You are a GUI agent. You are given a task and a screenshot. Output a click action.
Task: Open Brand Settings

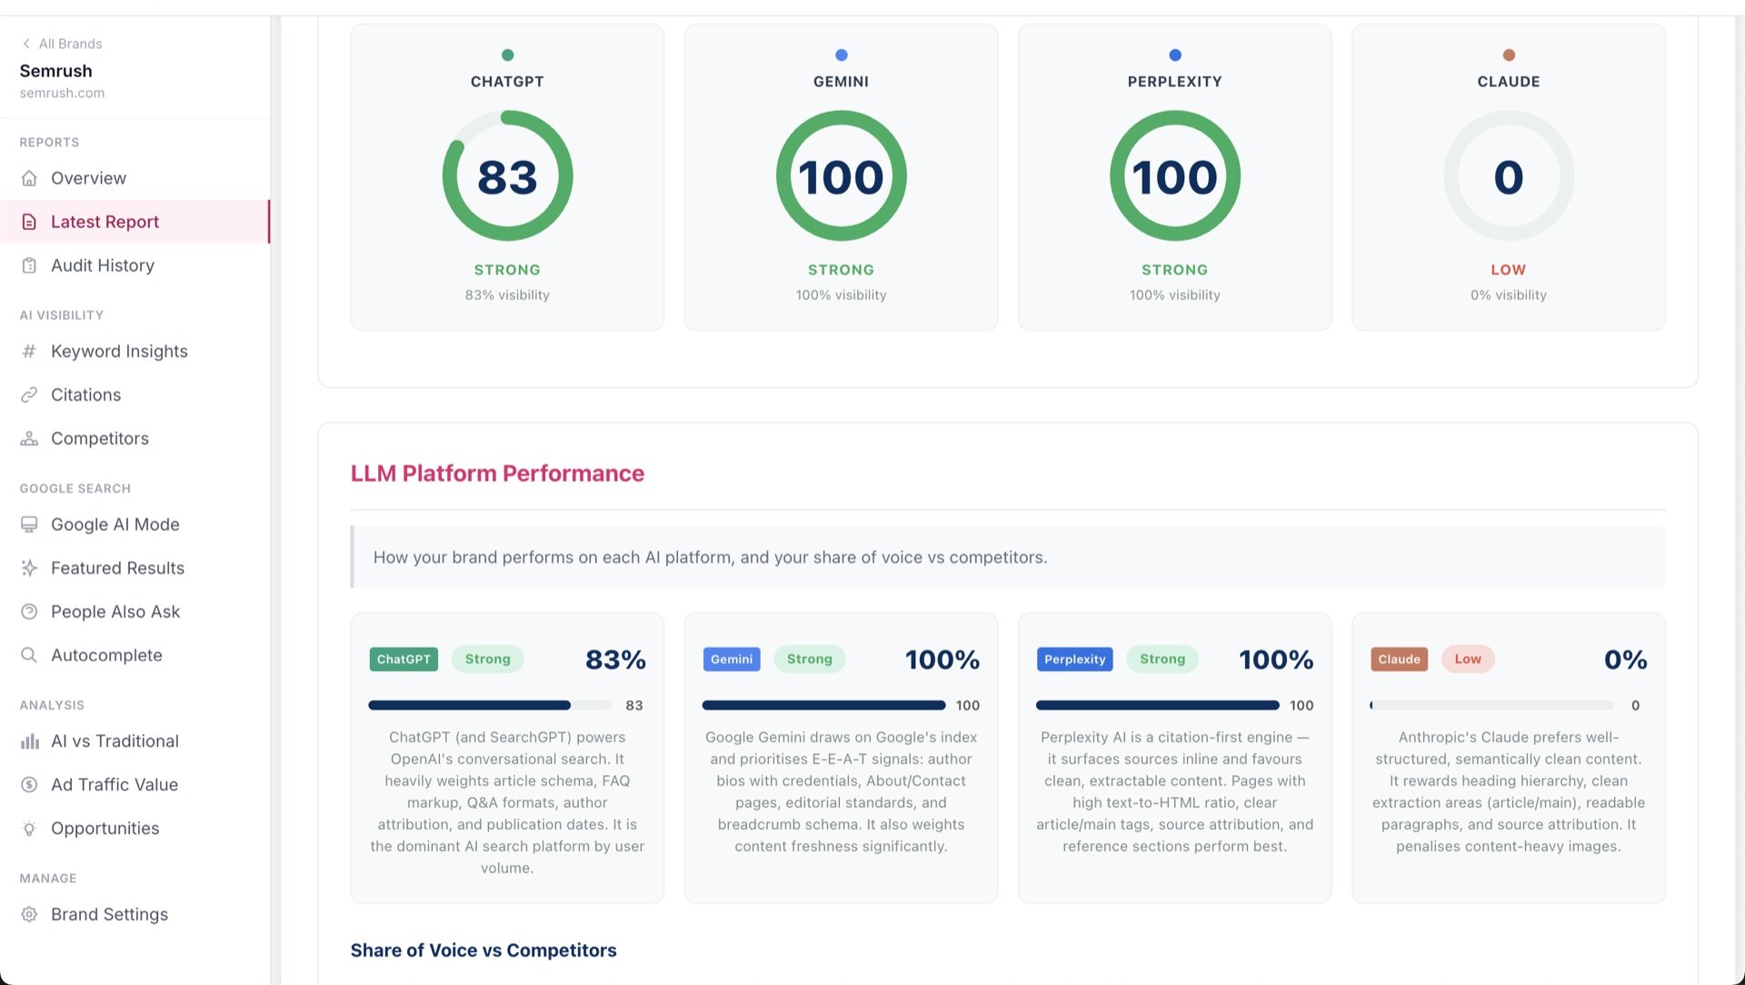click(135, 914)
